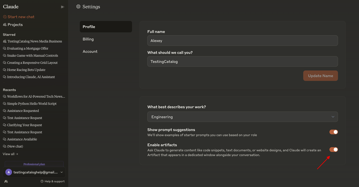The image size is (359, 187).
Task: Open the work description dropdown showing Engineering
Action: [242, 117]
